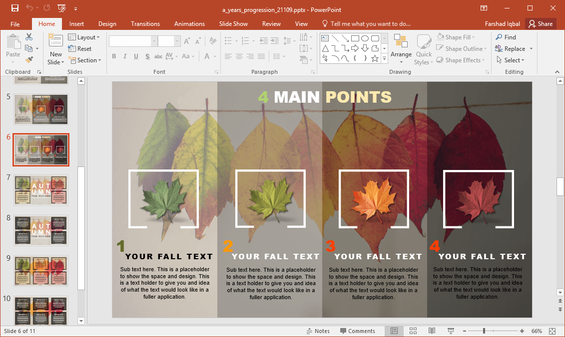Click the Share button
Screen dimensions: 565x337
[541, 24]
